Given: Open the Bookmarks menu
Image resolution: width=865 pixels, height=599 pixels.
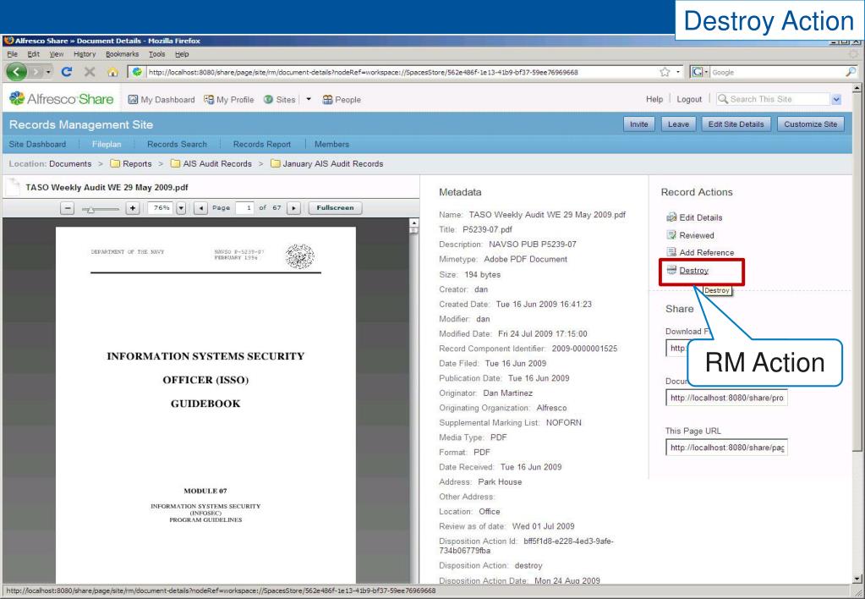Looking at the screenshot, I should pyautogui.click(x=123, y=54).
